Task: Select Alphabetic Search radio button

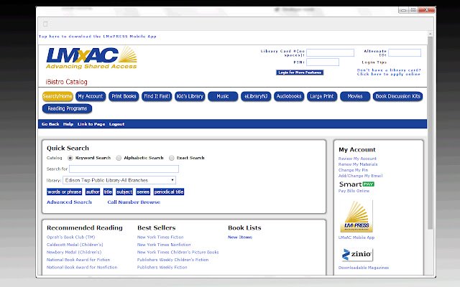Action: click(119, 158)
